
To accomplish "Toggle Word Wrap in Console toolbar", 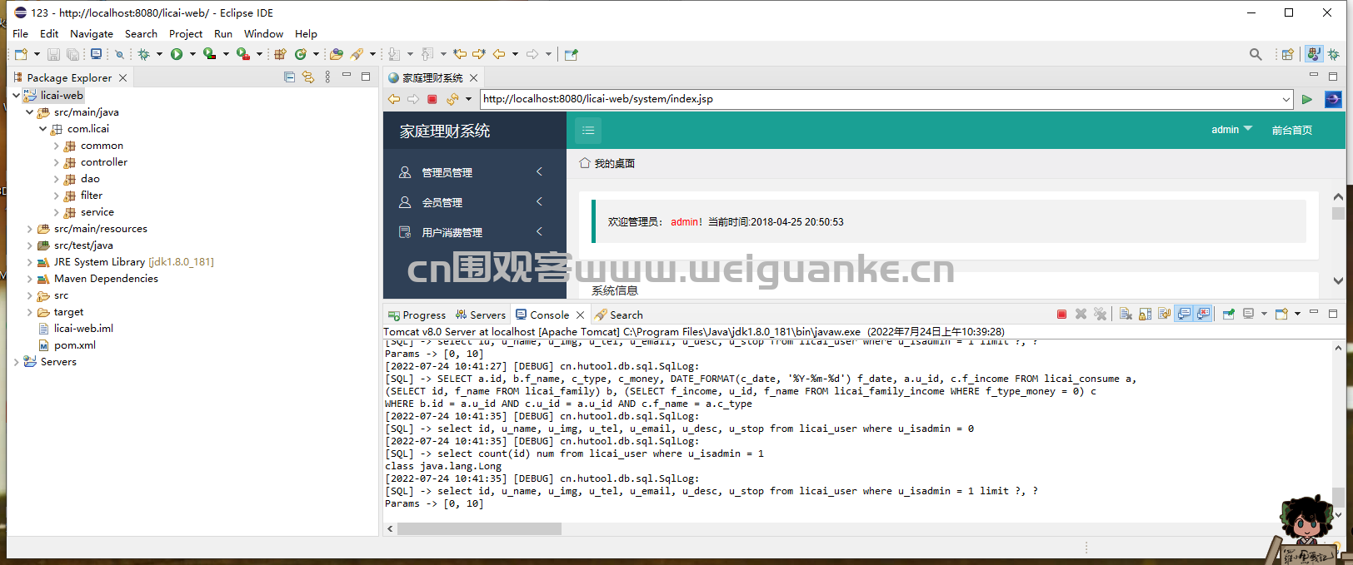I will (x=1165, y=315).
